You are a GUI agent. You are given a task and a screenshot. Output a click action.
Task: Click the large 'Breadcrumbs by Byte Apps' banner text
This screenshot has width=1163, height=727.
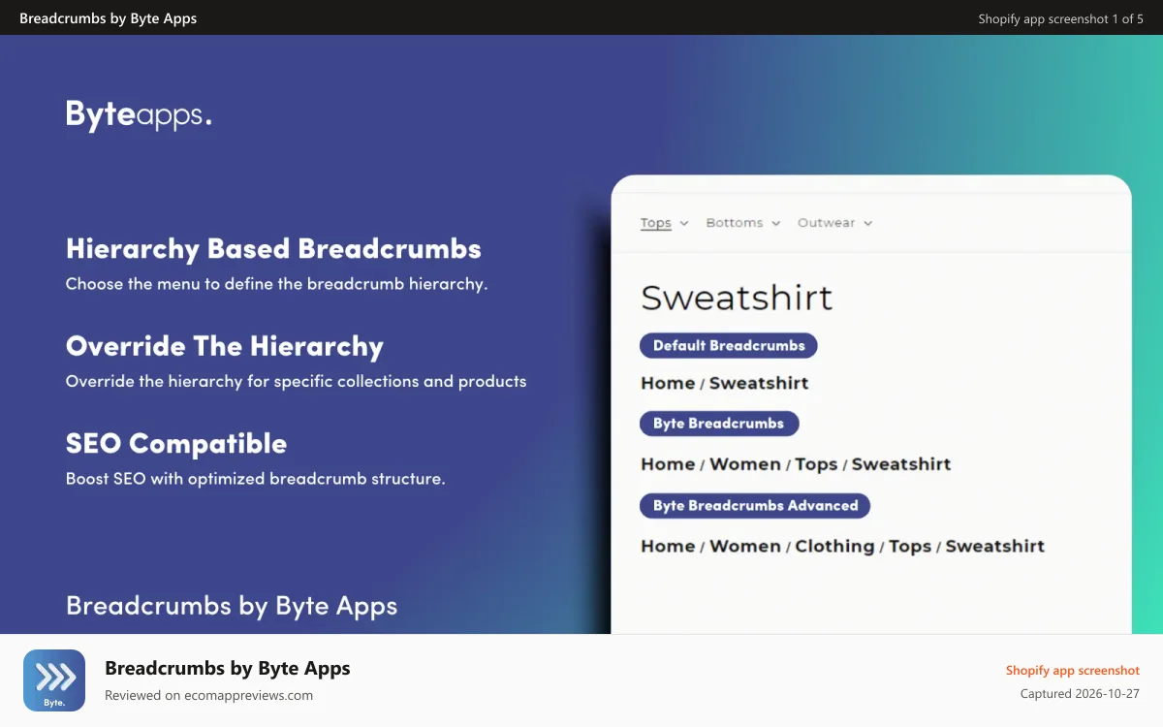pyautogui.click(x=232, y=607)
